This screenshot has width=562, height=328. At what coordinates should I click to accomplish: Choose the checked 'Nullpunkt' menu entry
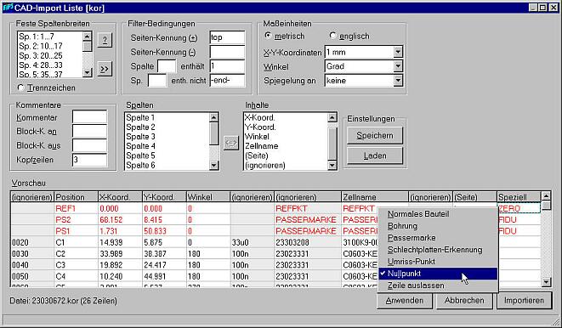tap(438, 274)
